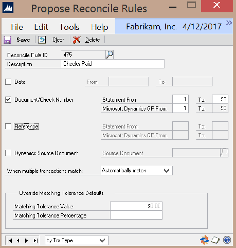Open the File menu
Image resolution: width=236 pixels, height=248 pixels.
pyautogui.click(x=17, y=27)
